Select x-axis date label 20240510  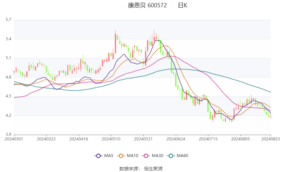coord(111,139)
